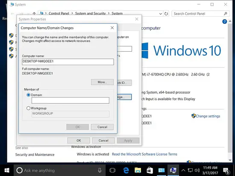Click the Cortana circle icon
235x176 pixels.
(19, 170)
